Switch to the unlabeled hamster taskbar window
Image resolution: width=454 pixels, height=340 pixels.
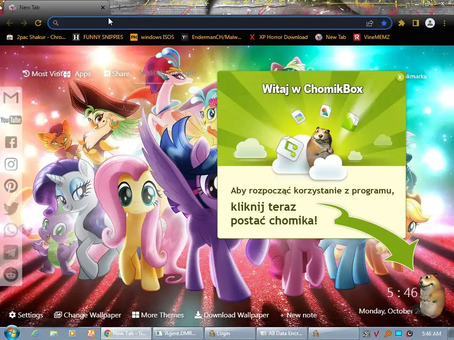[x=333, y=333]
